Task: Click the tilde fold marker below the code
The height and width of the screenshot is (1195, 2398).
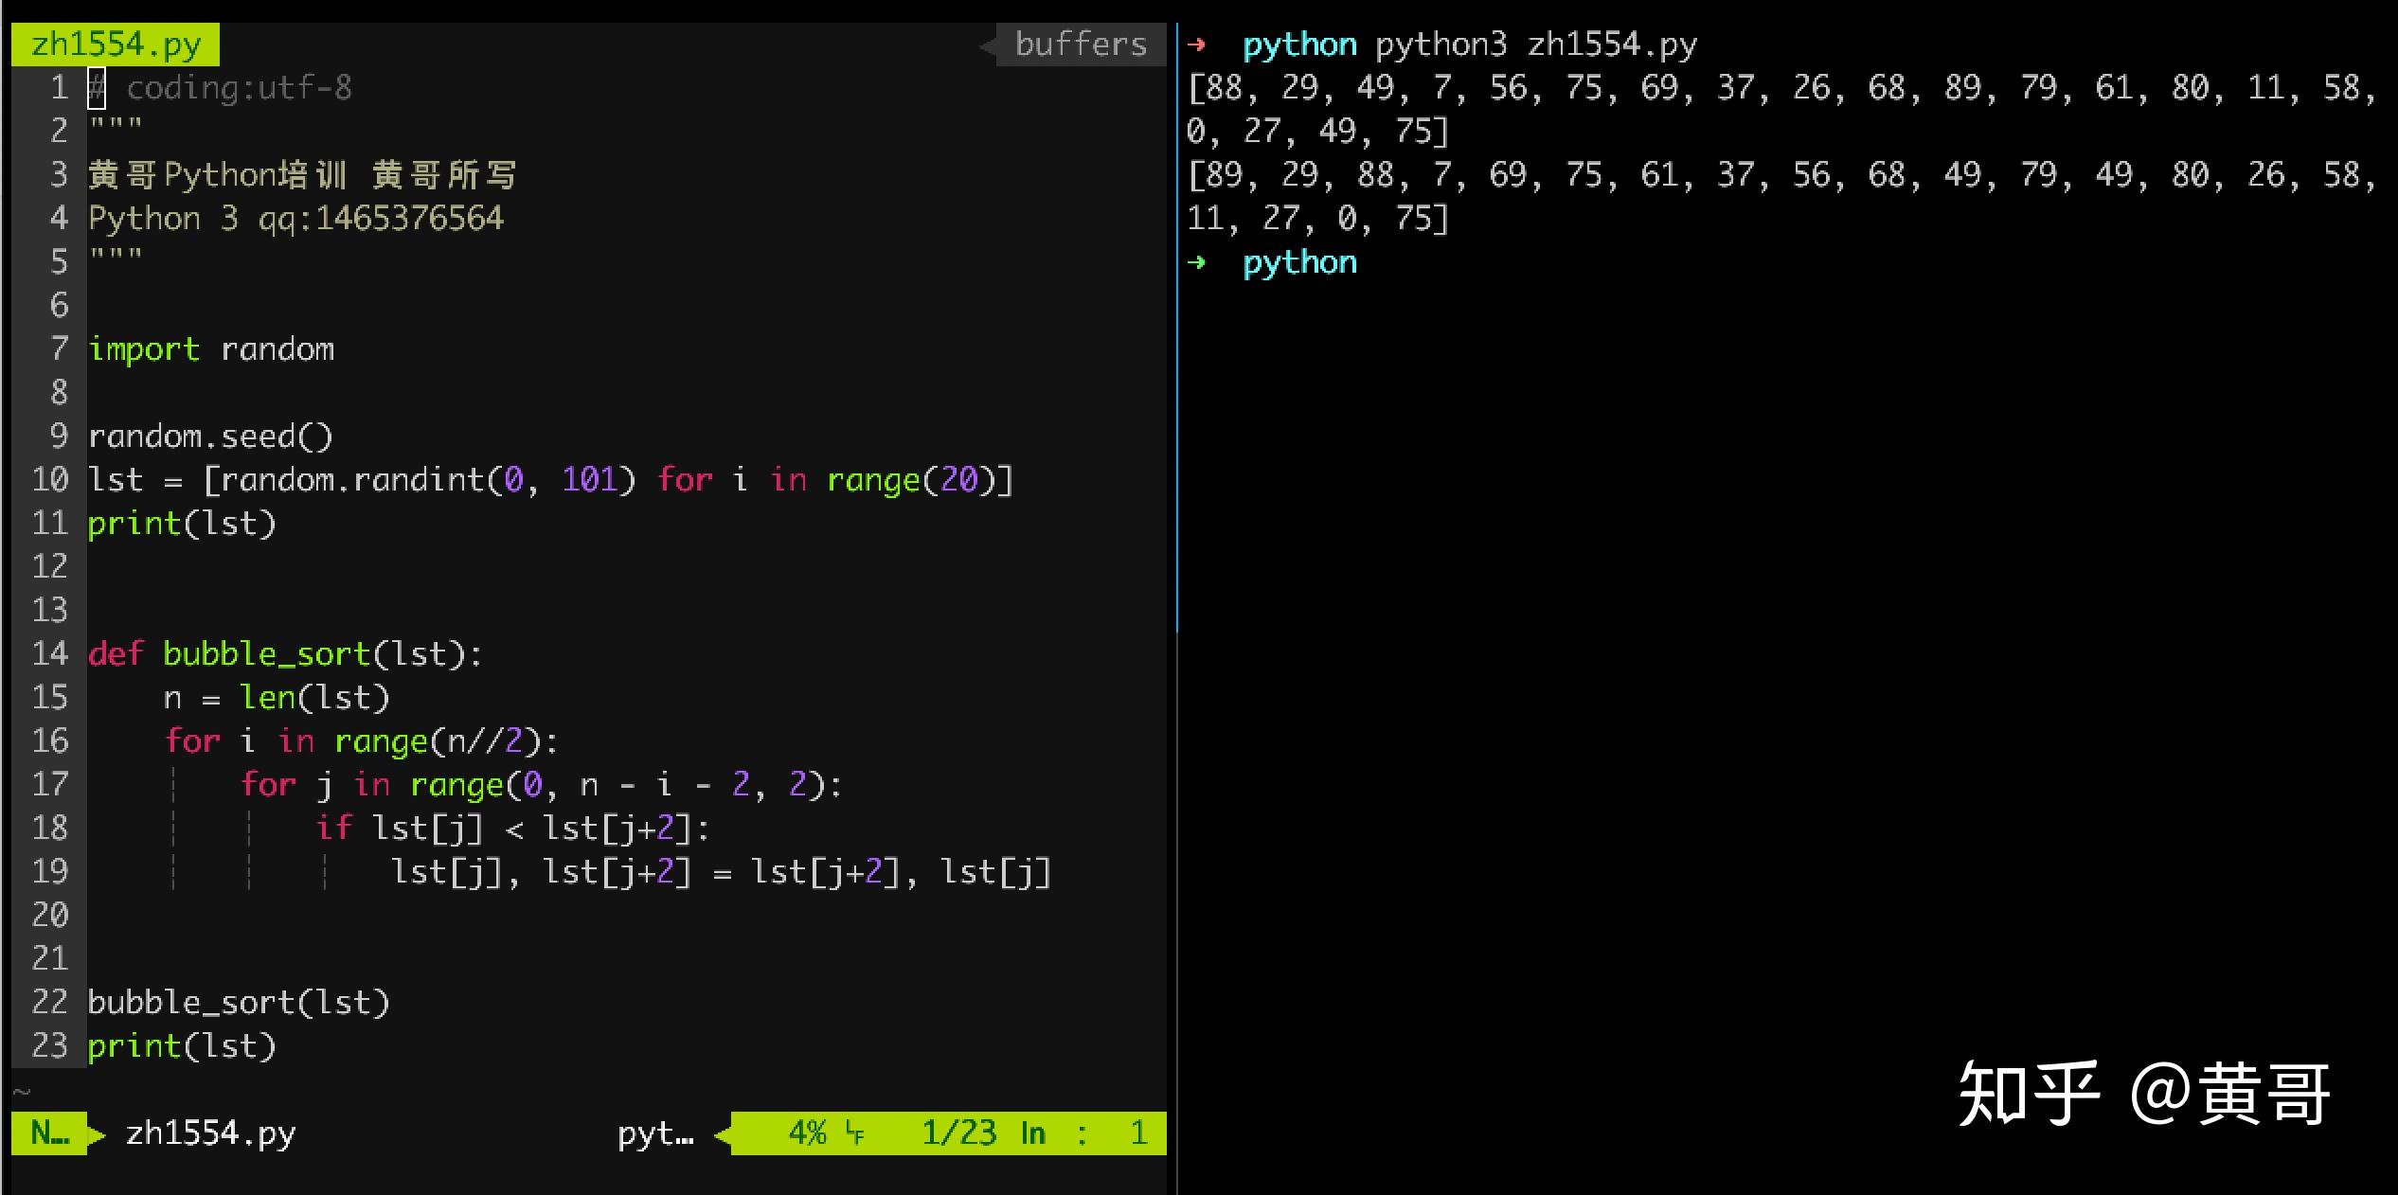Action: [x=23, y=1089]
